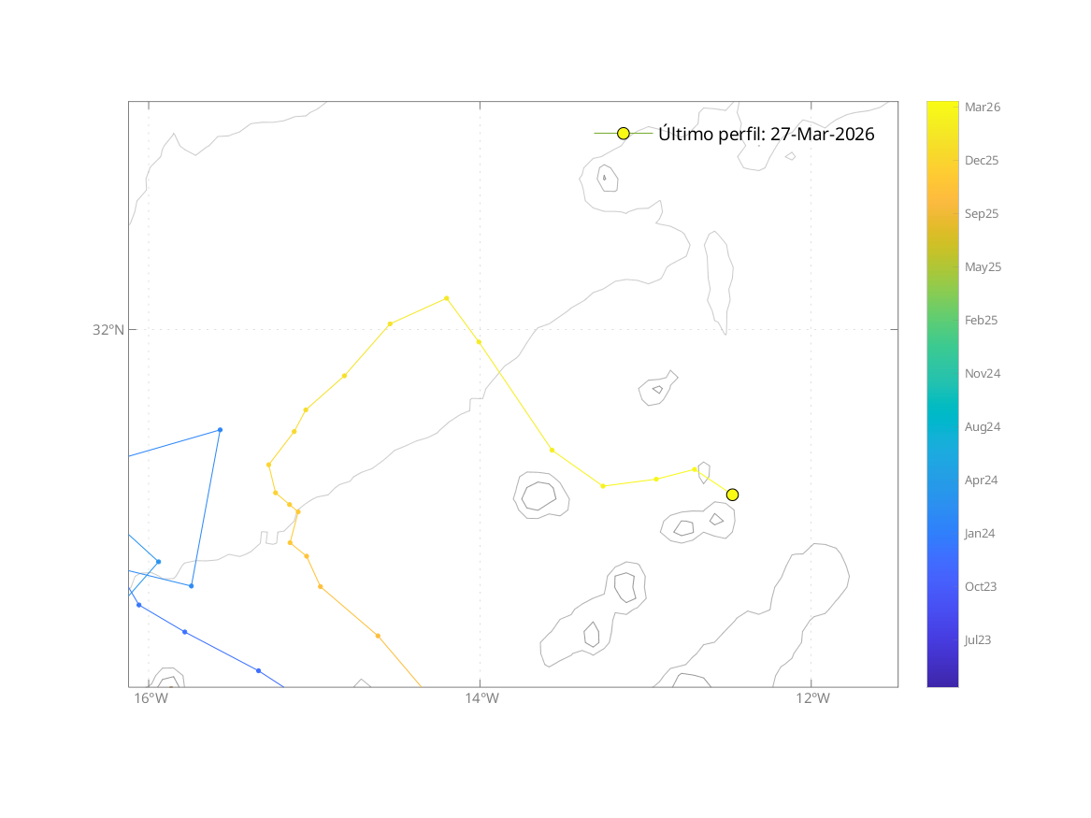Click the yellow circle in the legend
The image size is (1091, 818).
(624, 134)
